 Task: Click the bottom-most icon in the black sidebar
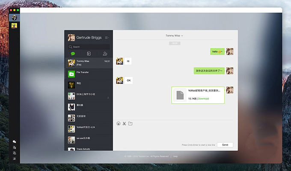[x=14, y=159]
